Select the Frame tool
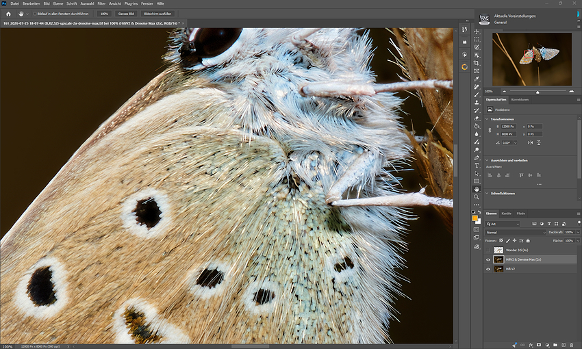 click(477, 71)
